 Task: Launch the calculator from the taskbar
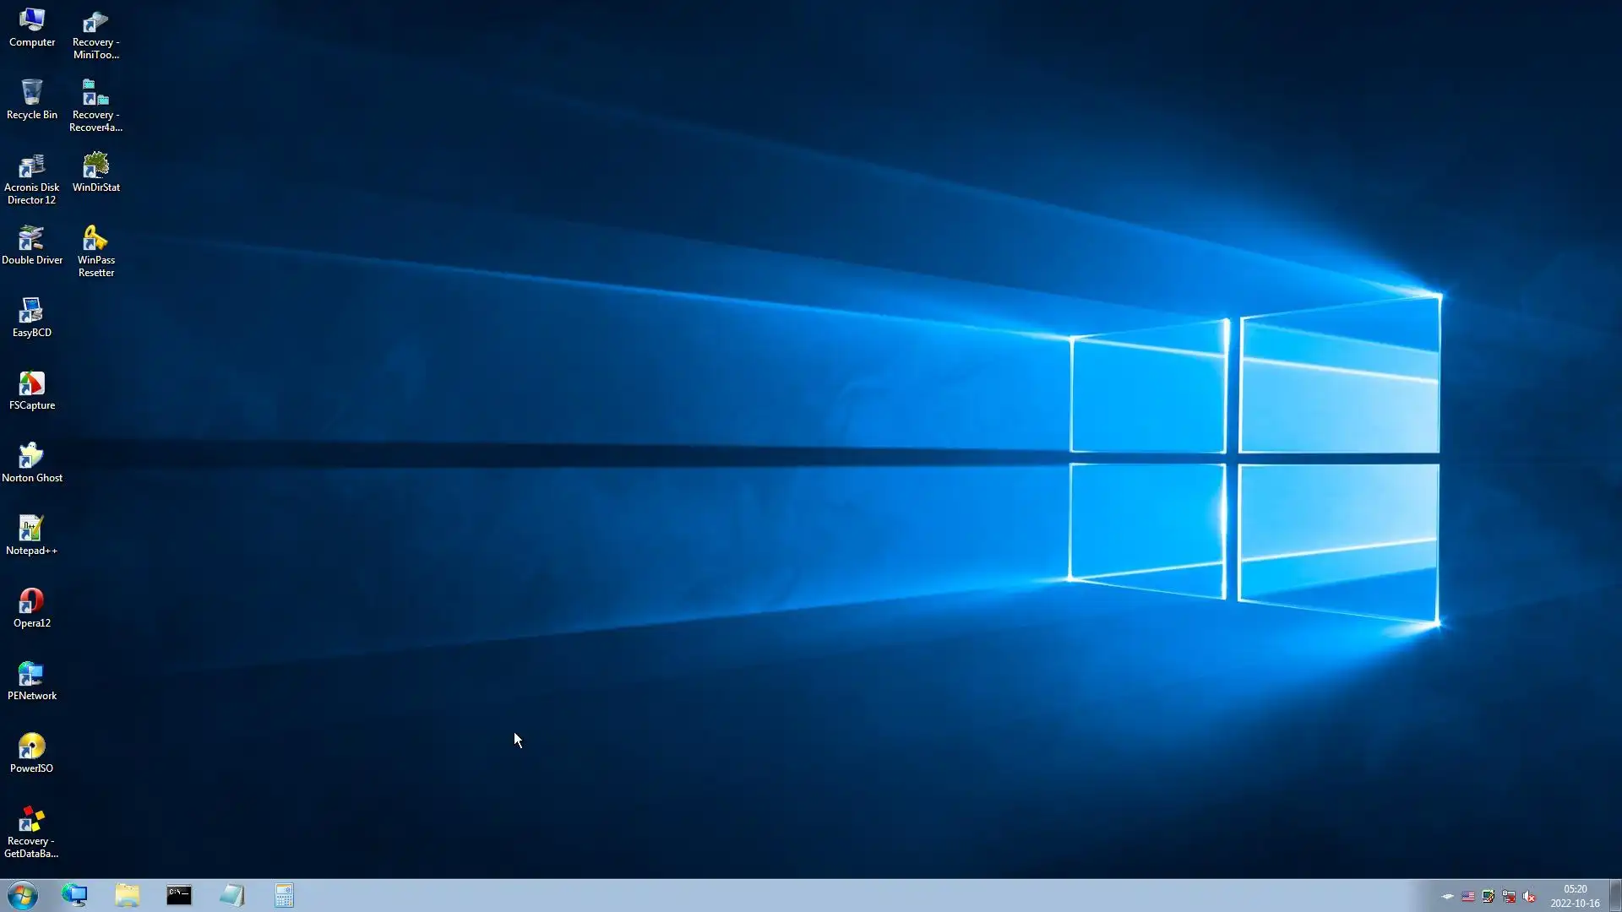click(x=284, y=895)
